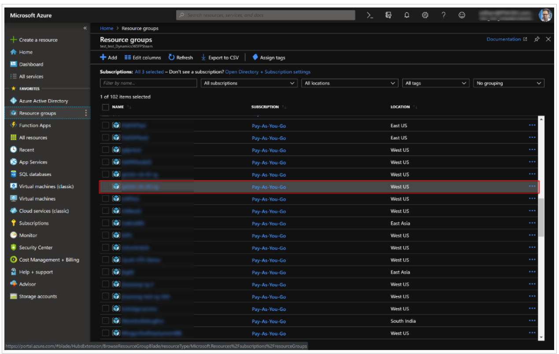The height and width of the screenshot is (354, 559).
Task: Open All services in the sidebar
Action: [31, 77]
